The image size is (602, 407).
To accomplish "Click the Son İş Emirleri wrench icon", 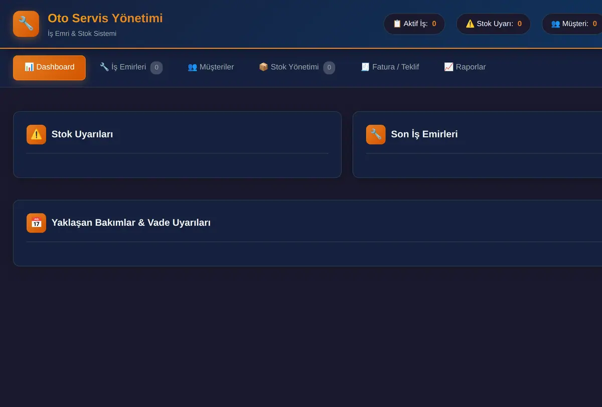I will (376, 134).
